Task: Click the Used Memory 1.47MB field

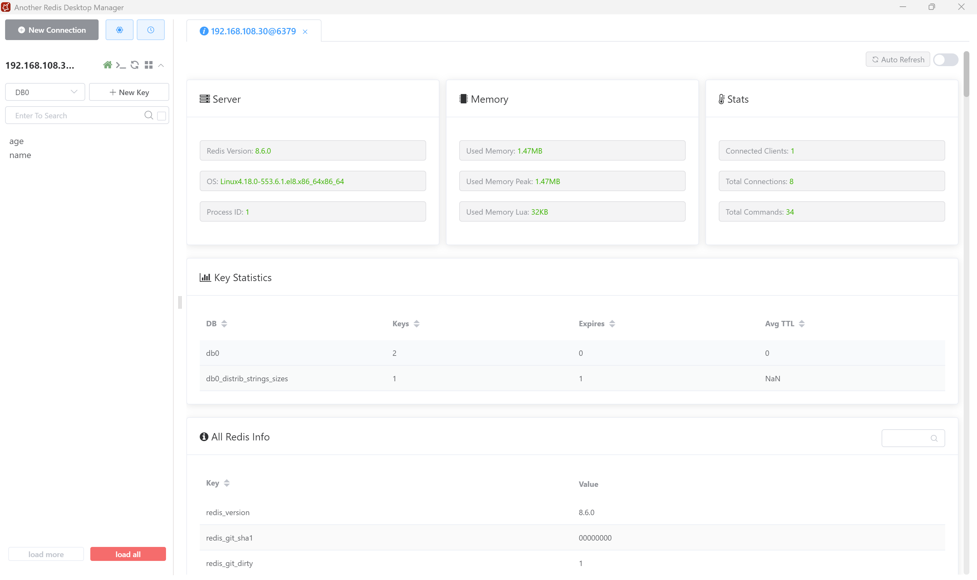Action: point(572,151)
